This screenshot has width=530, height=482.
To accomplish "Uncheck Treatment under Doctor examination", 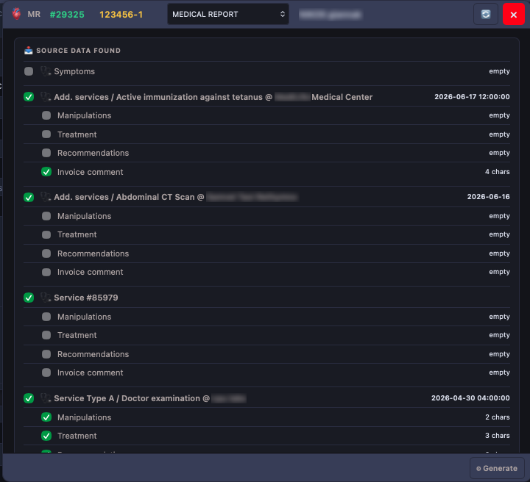I will click(46, 436).
